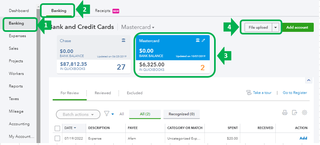Check the select-all checkbox in table header
Image resolution: width=320 pixels, height=145 pixels.
pyautogui.click(x=58, y=128)
